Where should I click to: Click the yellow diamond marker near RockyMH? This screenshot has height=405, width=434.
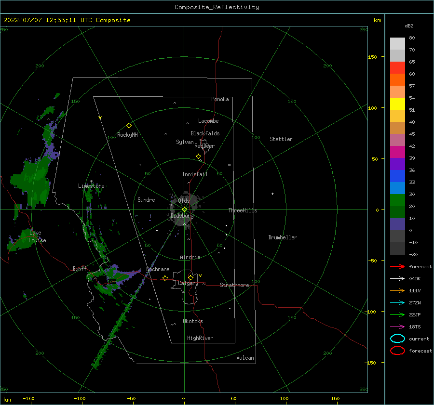point(129,126)
